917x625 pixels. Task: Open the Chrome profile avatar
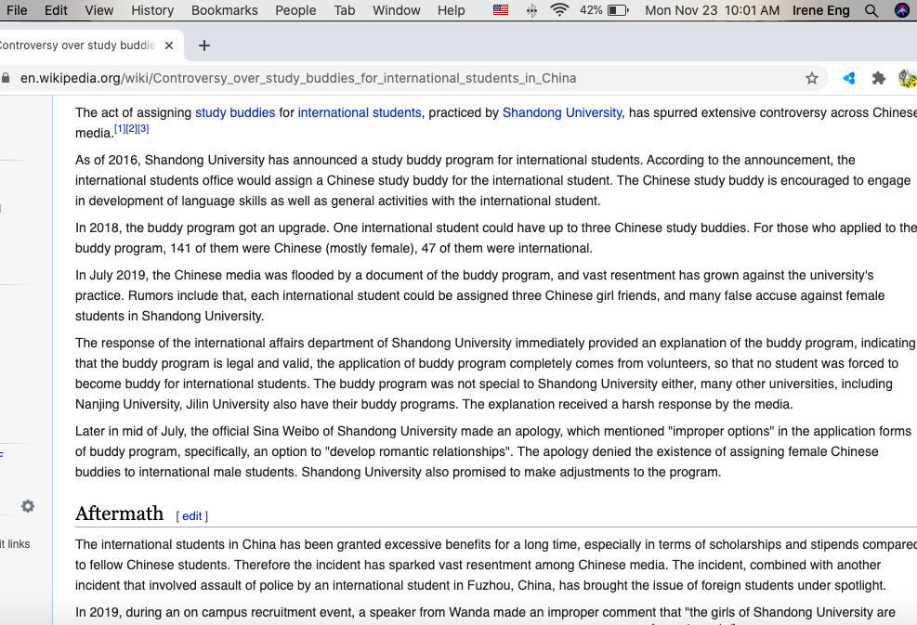click(907, 78)
